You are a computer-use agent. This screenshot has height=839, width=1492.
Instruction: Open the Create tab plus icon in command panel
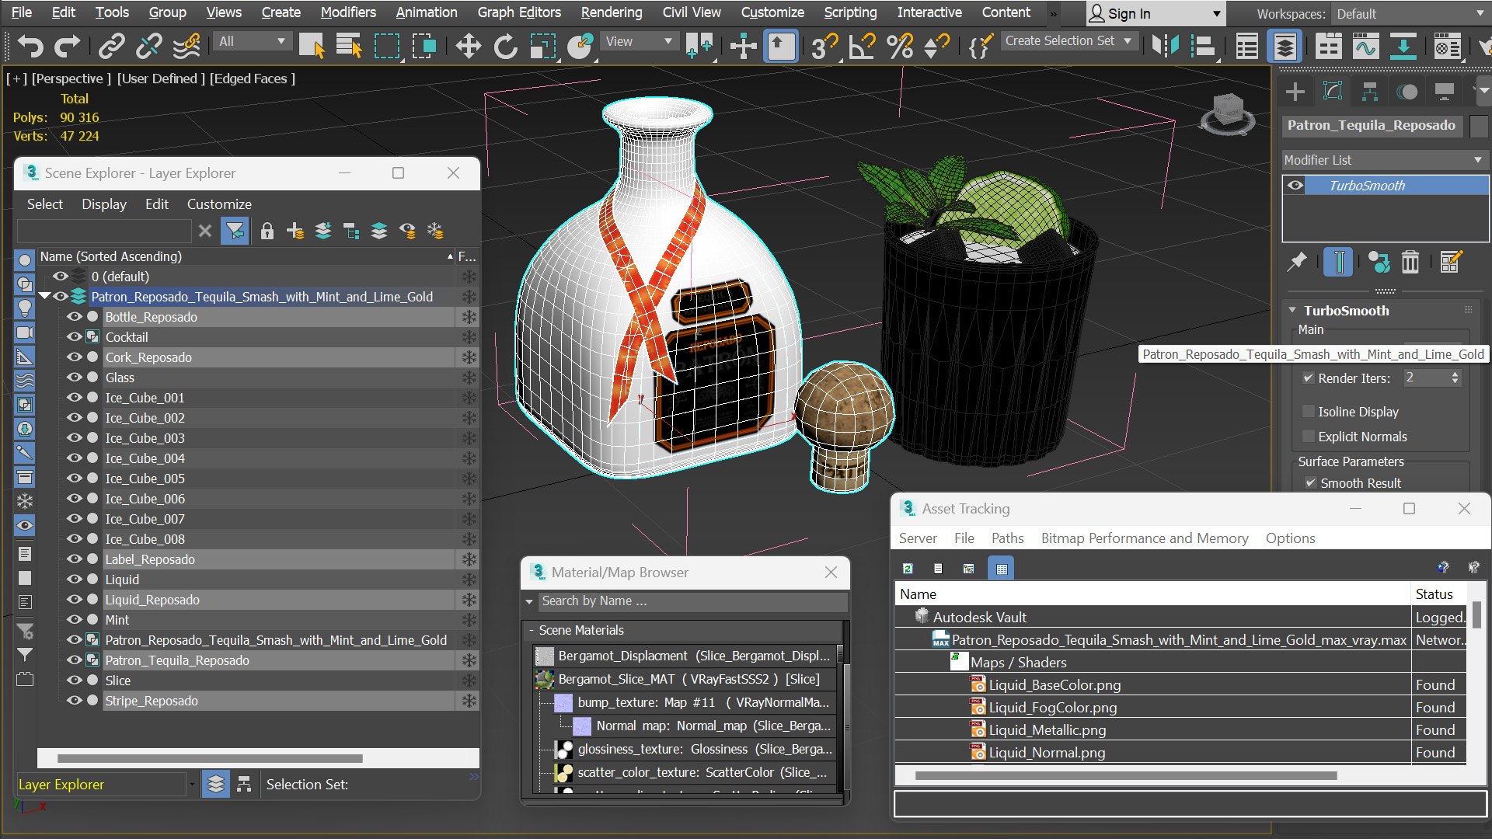pos(1295,92)
